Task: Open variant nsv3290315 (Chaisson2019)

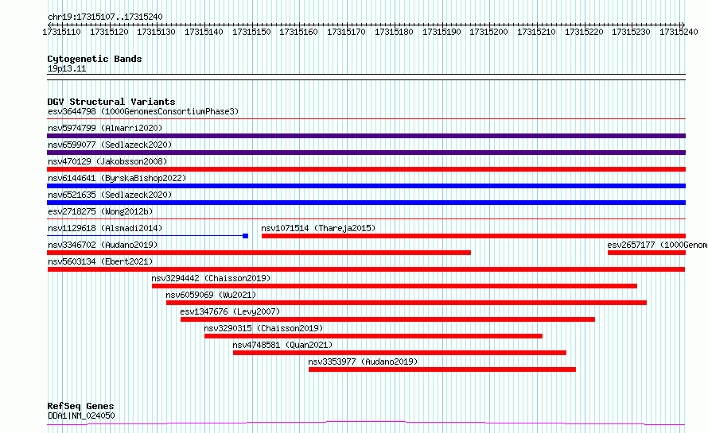Action: [263, 328]
